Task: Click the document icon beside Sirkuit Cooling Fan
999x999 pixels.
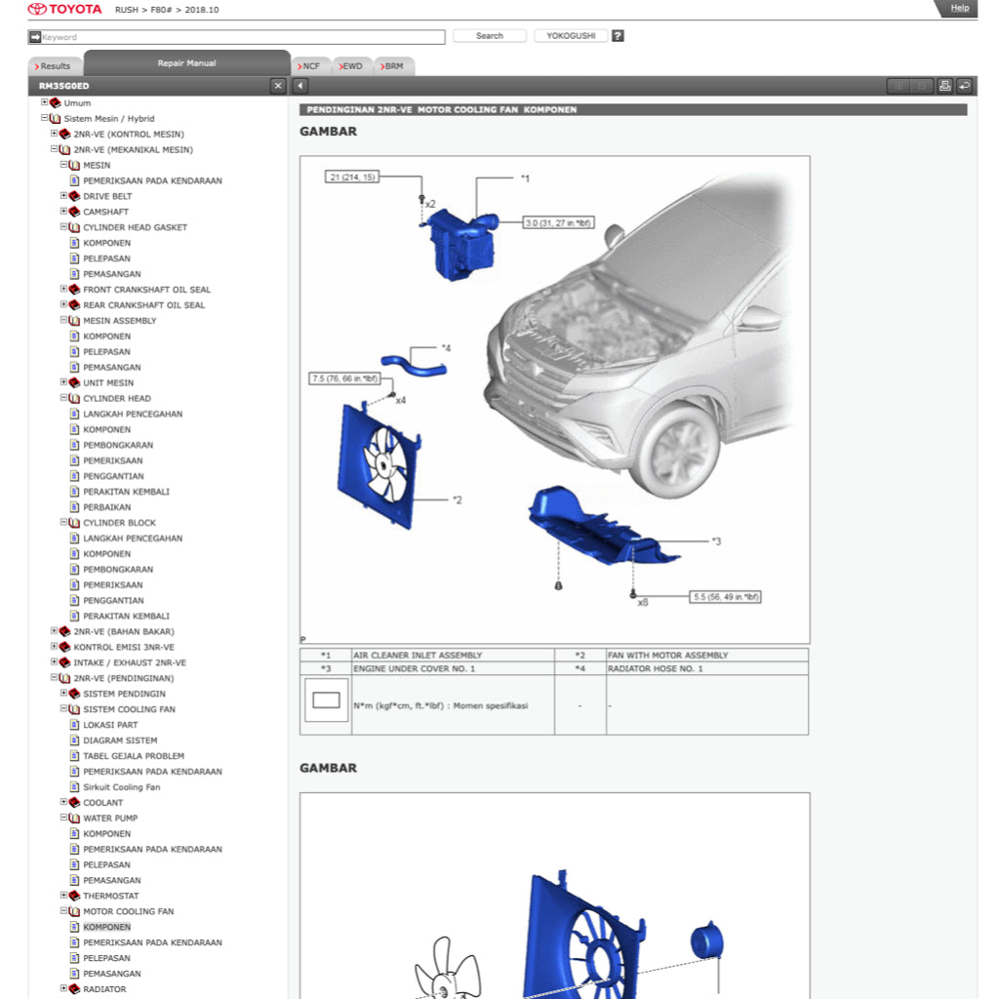Action: tap(74, 787)
